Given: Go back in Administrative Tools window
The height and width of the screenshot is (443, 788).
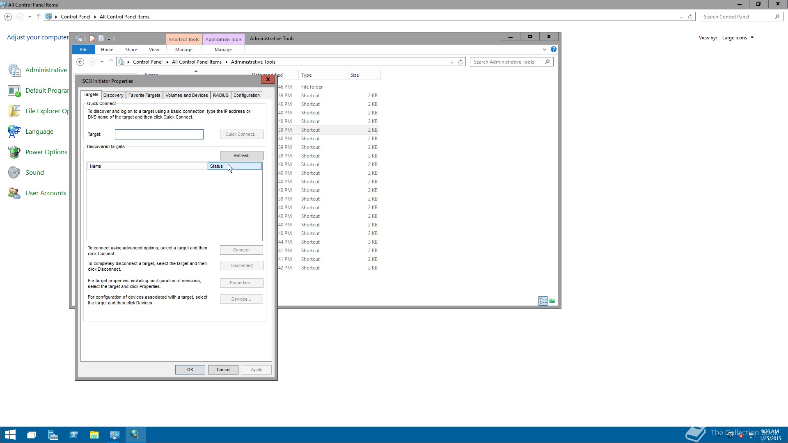Looking at the screenshot, I should point(80,62).
